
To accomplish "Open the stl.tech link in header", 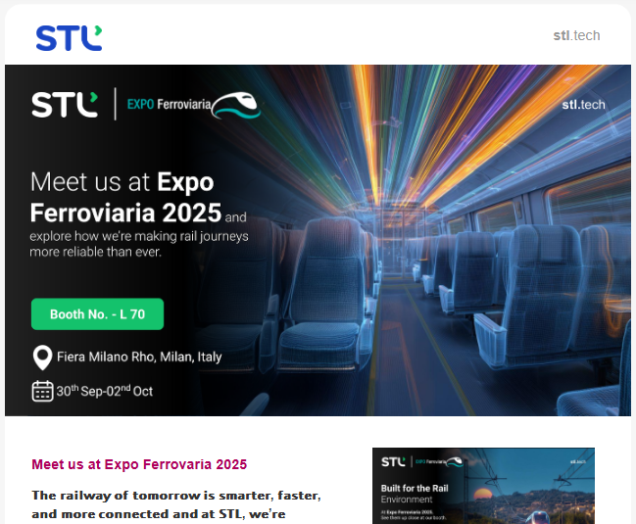I will 575,35.
